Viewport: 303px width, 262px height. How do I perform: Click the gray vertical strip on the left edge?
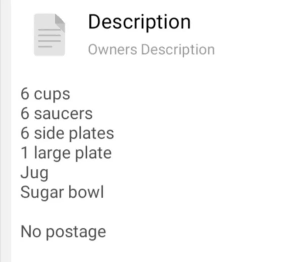5,131
